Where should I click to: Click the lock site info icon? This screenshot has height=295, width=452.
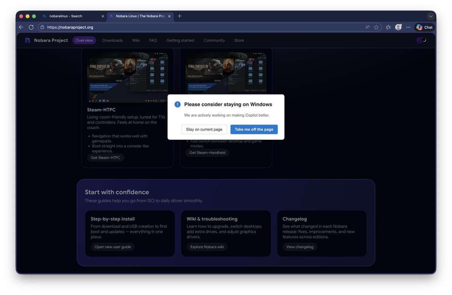click(x=42, y=27)
